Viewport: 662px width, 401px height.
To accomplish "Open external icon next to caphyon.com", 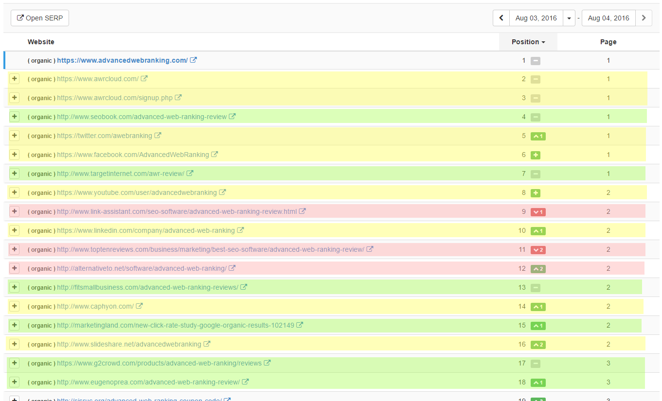I will click(140, 306).
